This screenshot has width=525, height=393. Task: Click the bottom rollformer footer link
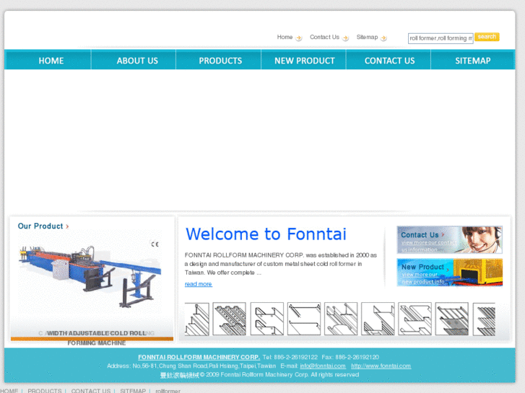pos(168,390)
